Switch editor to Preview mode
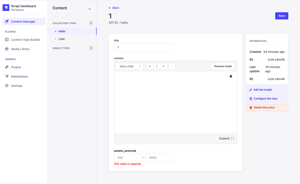Screen dimensions: 300x184 (223, 66)
